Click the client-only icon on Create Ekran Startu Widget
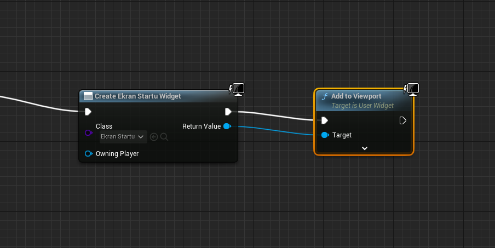Image resolution: width=495 pixels, height=248 pixels. [x=237, y=89]
